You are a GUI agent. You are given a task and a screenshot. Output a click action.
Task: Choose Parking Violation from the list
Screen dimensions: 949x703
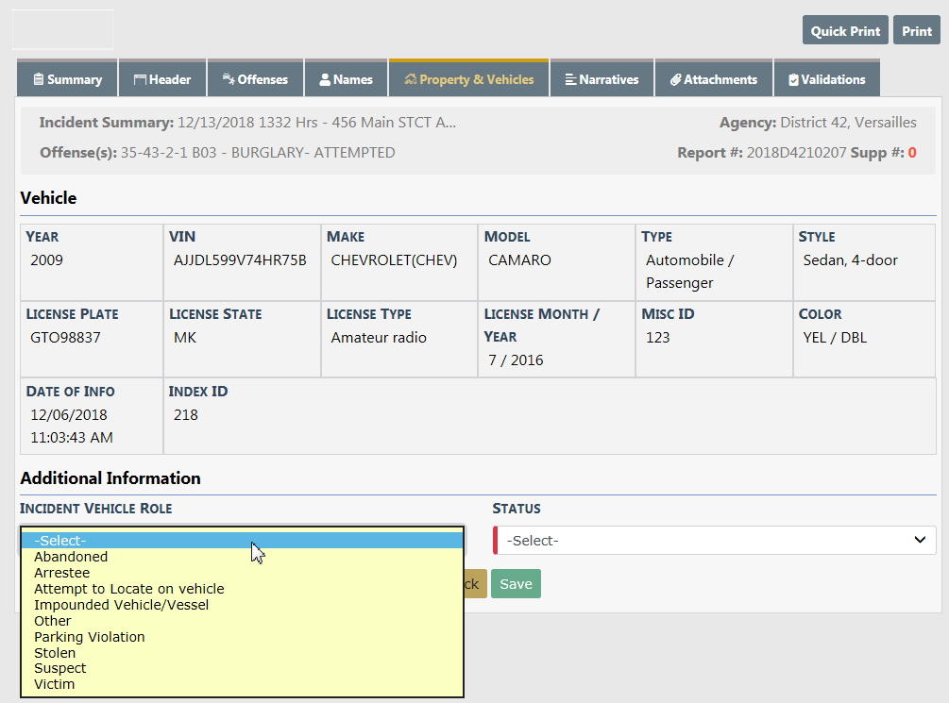[x=90, y=637]
